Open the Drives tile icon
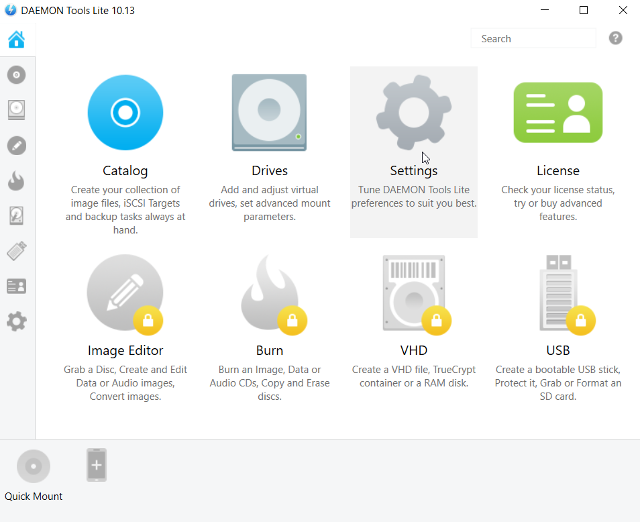The image size is (640, 522). 270,113
